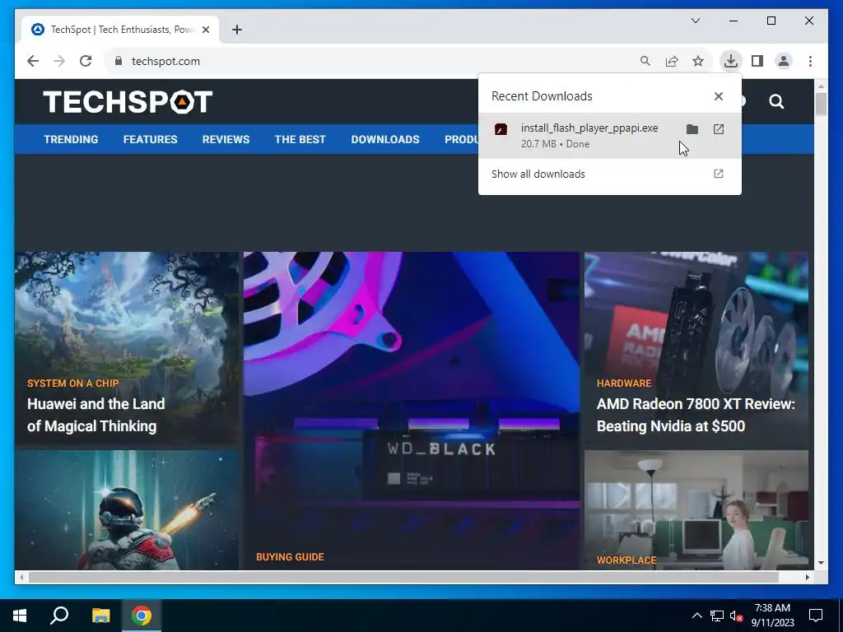Open the DOWNLOADS menu
This screenshot has height=632, width=843.
point(385,140)
